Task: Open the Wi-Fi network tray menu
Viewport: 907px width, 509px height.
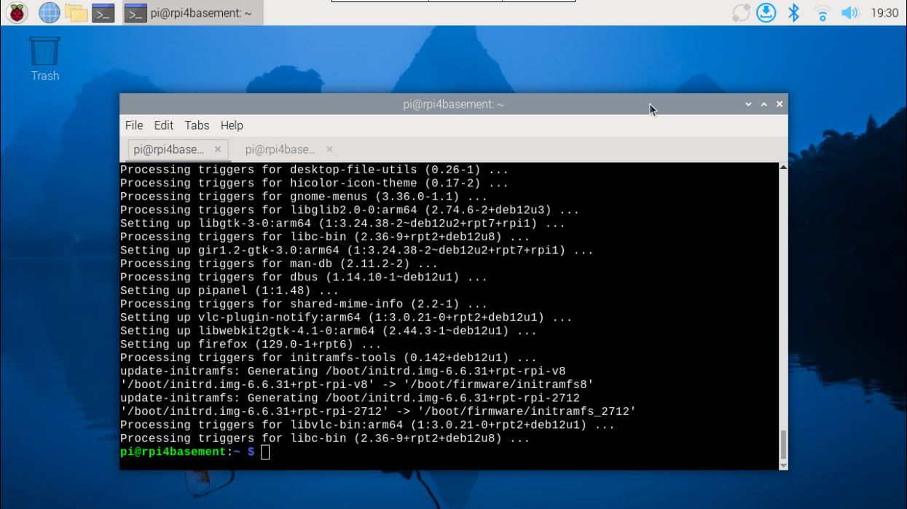Action: (x=822, y=12)
